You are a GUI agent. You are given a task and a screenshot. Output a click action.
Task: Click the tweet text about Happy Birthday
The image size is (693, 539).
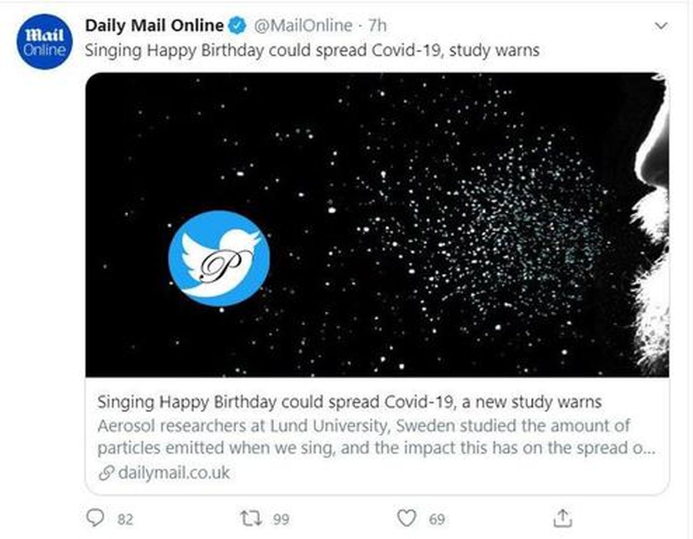click(312, 50)
